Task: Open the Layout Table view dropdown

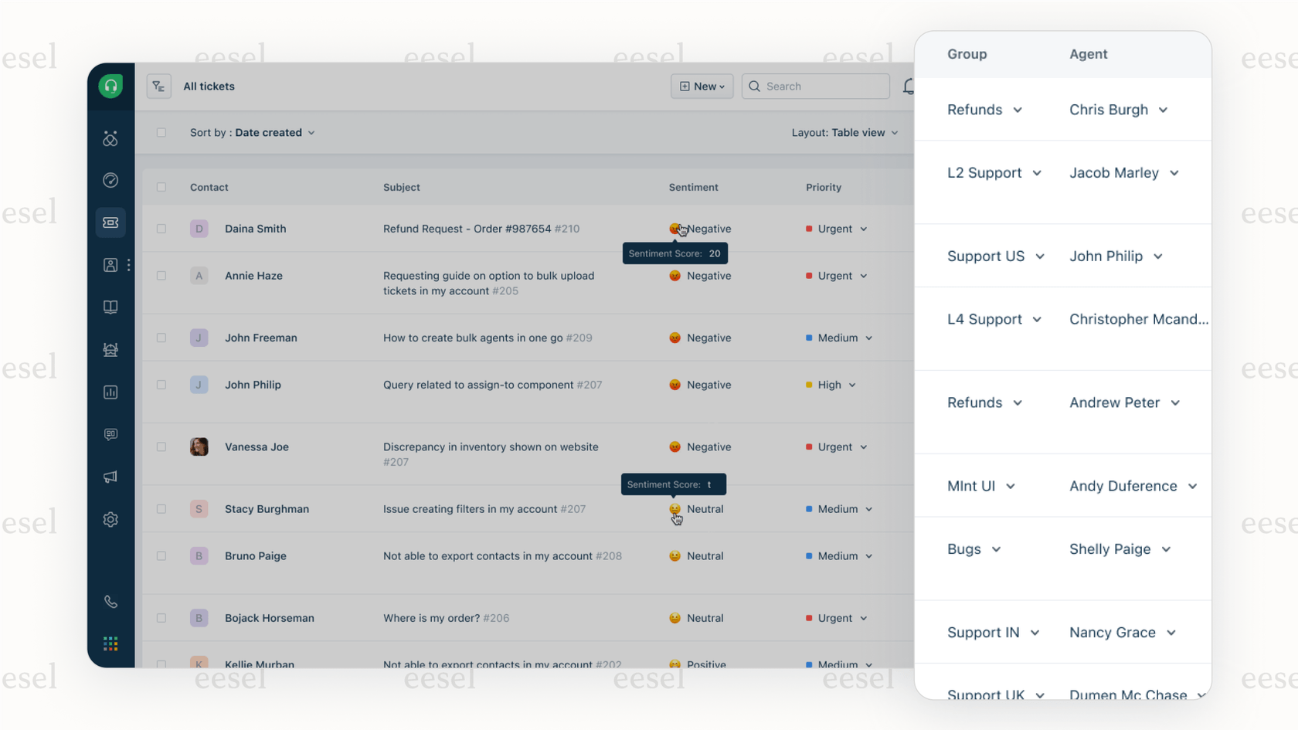Action: 844,133
